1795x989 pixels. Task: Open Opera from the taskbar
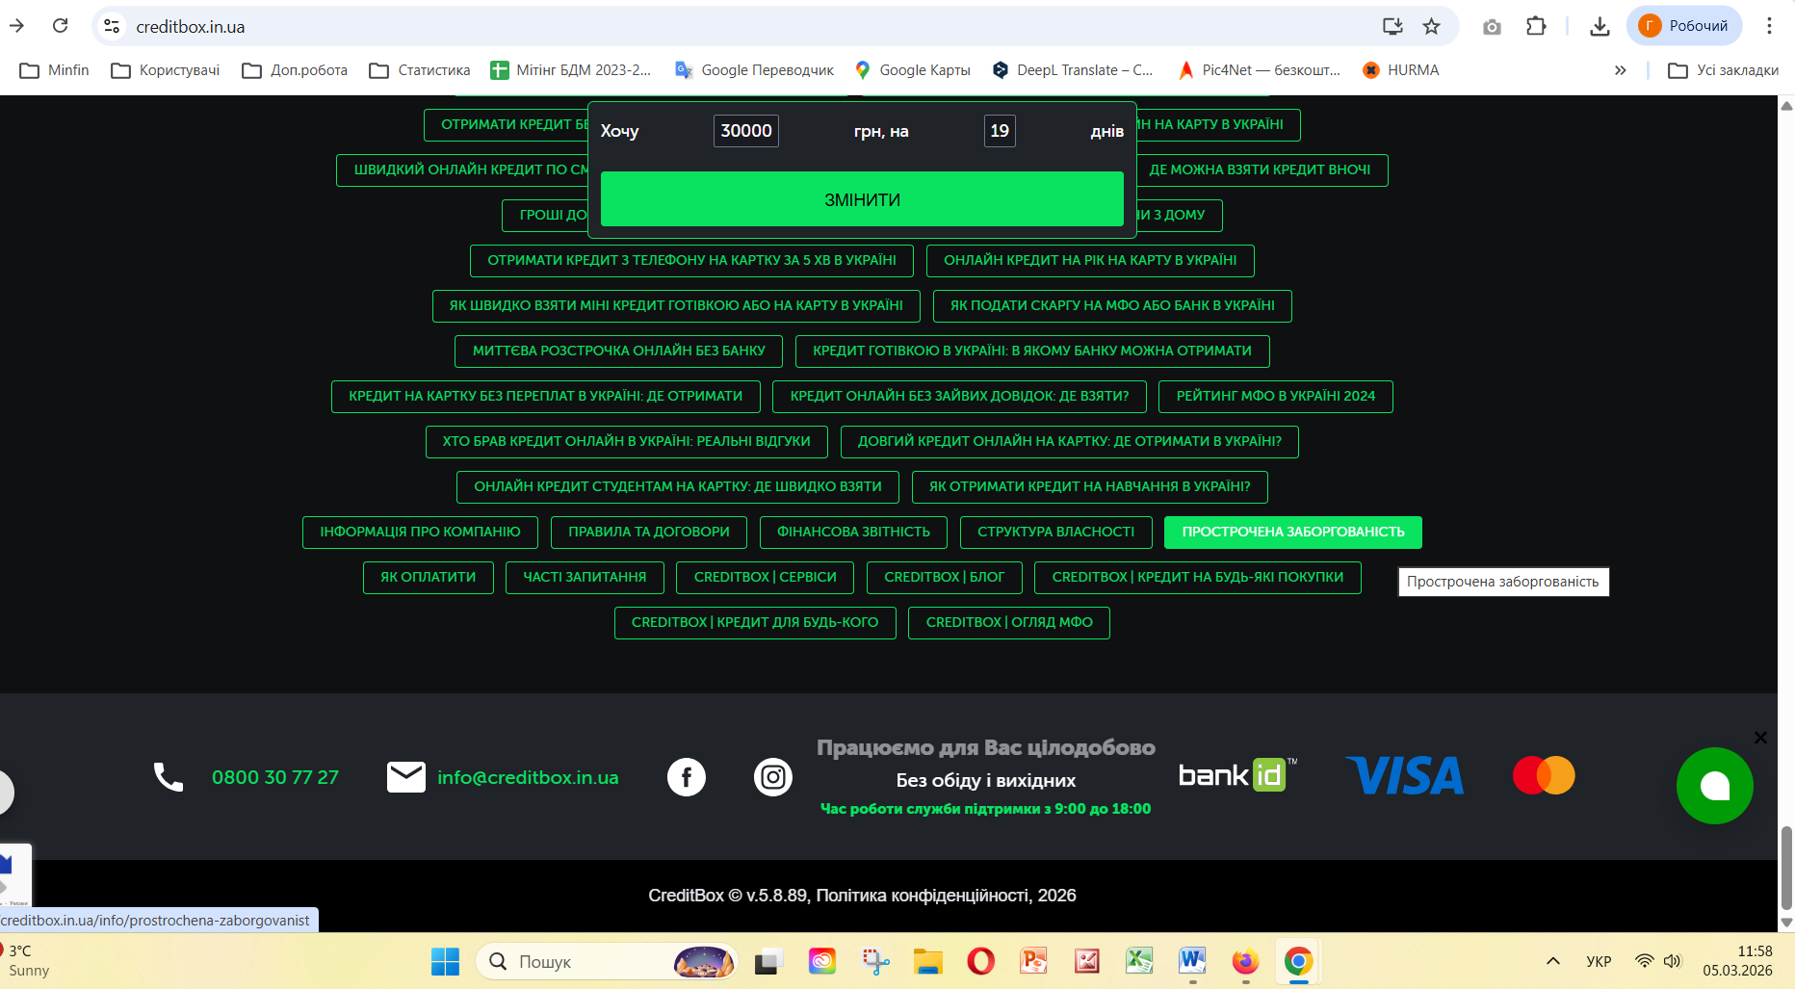point(980,961)
